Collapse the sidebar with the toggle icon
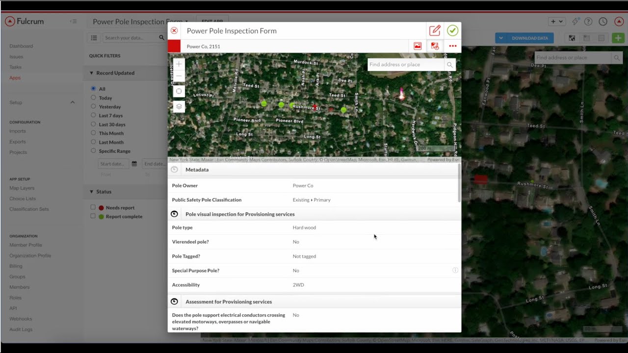The height and width of the screenshot is (353, 628). 73,21
